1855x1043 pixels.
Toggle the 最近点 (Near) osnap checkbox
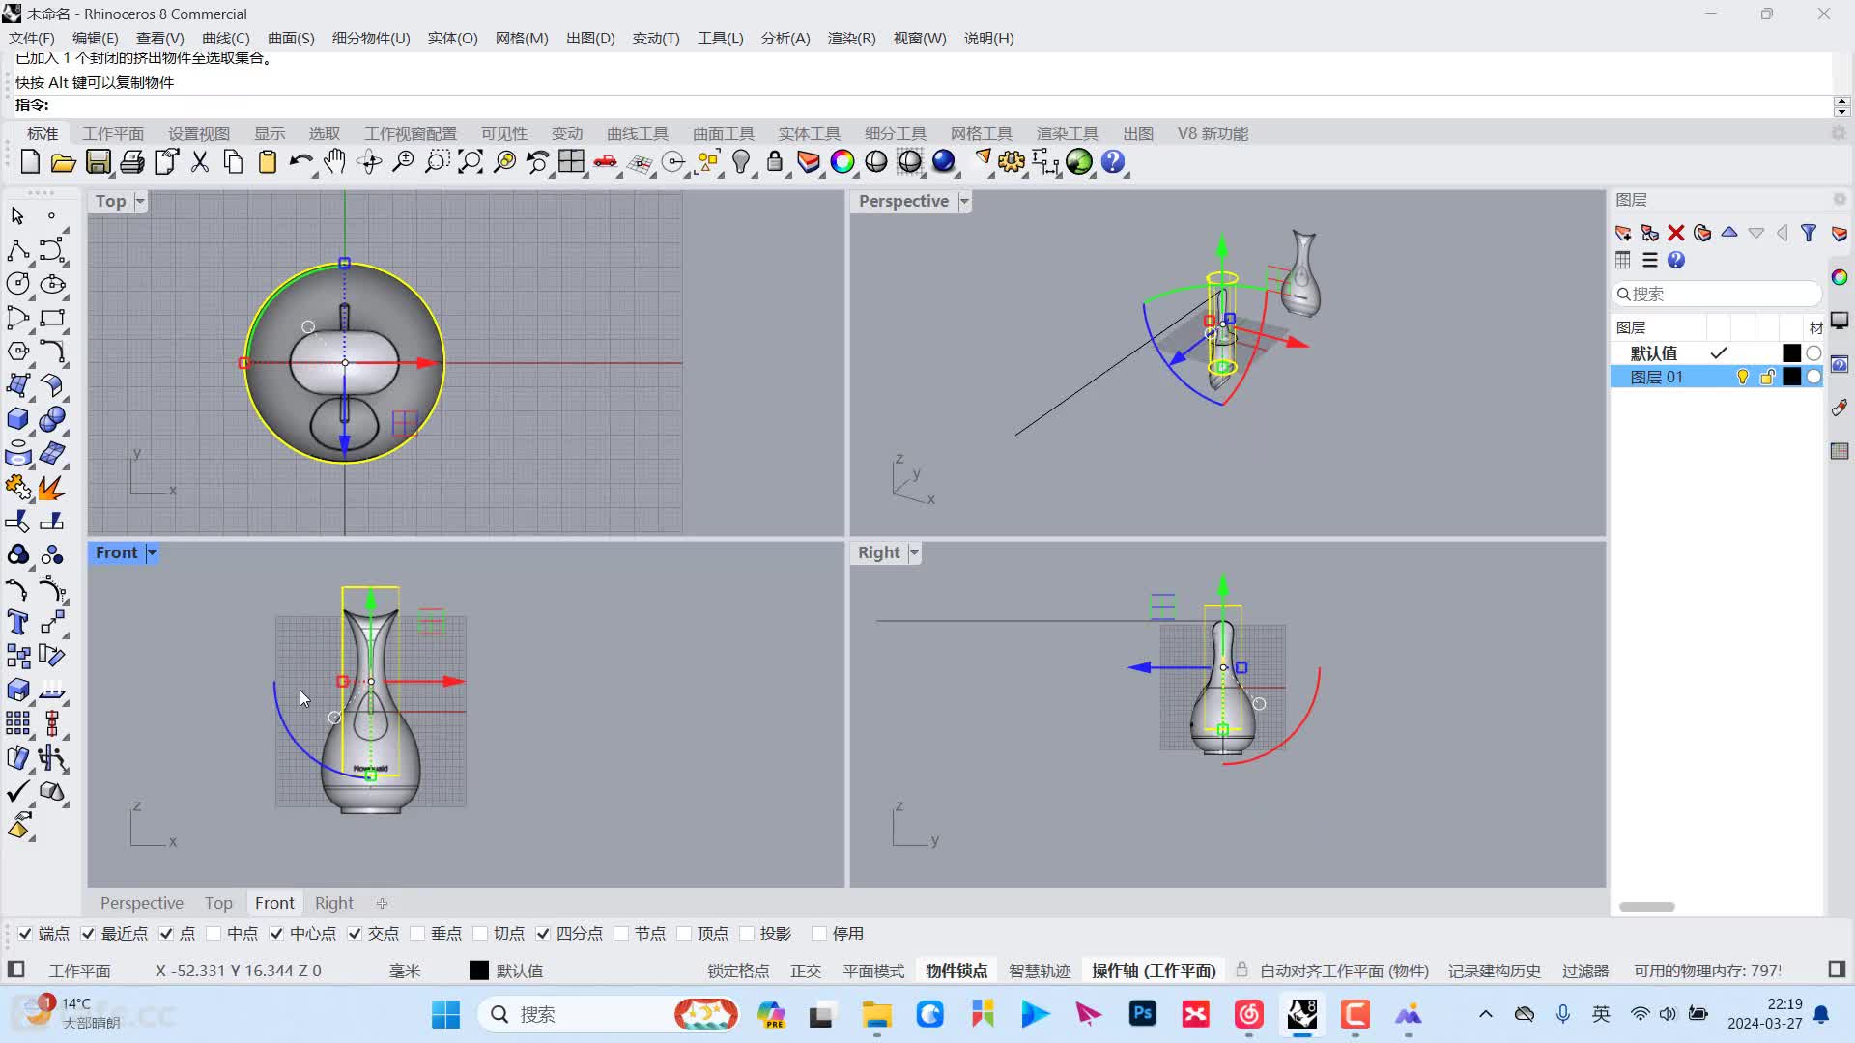(x=88, y=933)
